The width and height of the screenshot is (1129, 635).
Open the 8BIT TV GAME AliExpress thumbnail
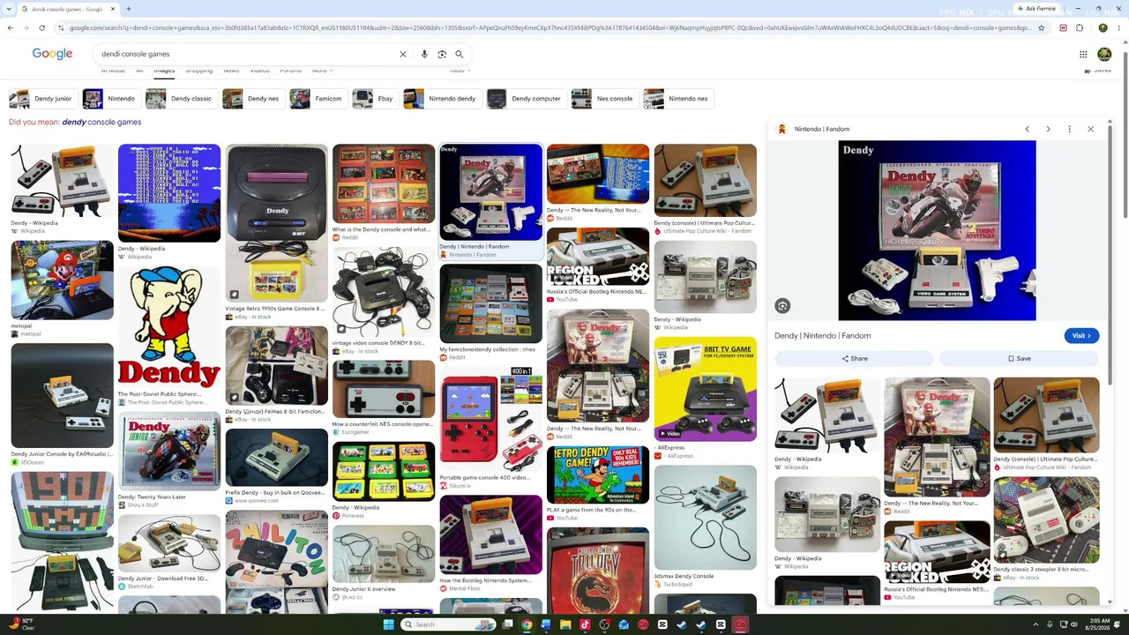pos(706,389)
